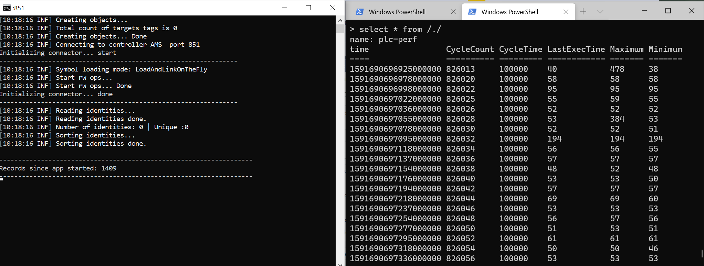Click 'Sorting identities done.' log line
704x266 pixels.
[73, 144]
